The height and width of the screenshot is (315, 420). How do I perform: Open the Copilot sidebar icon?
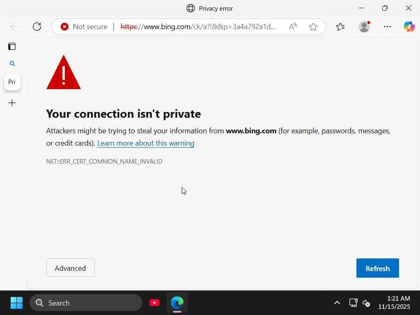tap(409, 27)
